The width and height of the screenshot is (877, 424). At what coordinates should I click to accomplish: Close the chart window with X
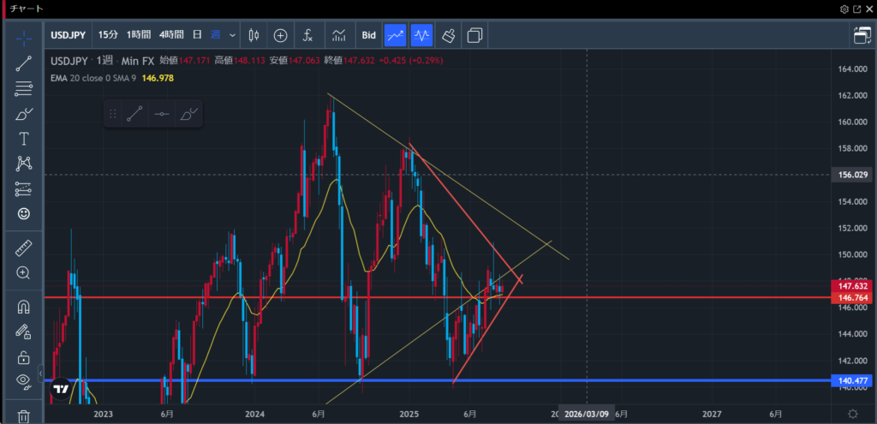pos(868,9)
